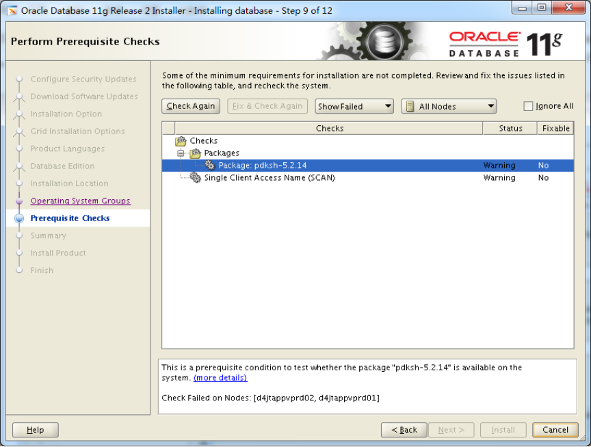Select the Checks root node label
This screenshot has height=447, width=591.
[204, 141]
